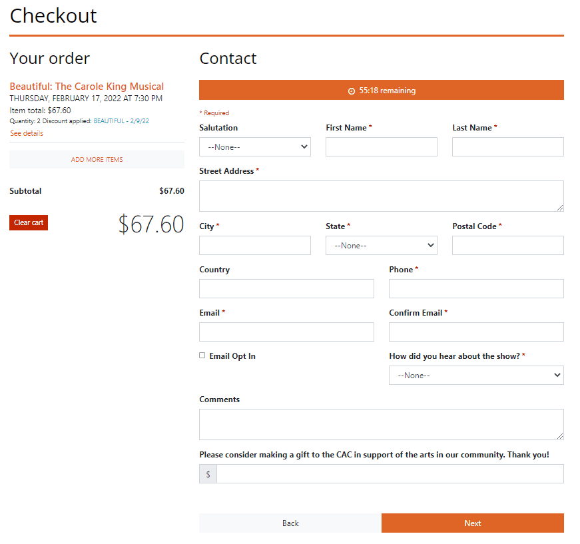Image resolution: width=580 pixels, height=544 pixels.
Task: Click the clock icon on timer bar
Action: pos(352,91)
